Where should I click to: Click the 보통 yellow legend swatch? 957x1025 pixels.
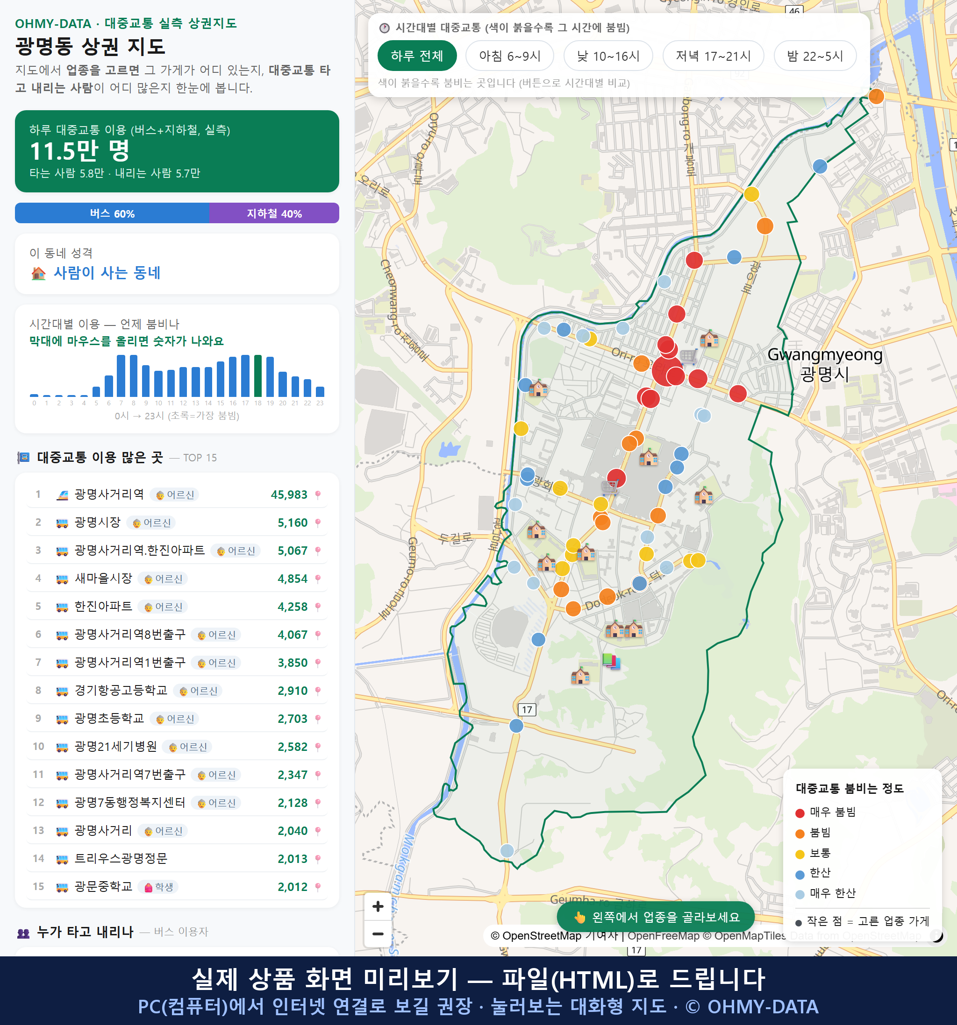pyautogui.click(x=800, y=855)
